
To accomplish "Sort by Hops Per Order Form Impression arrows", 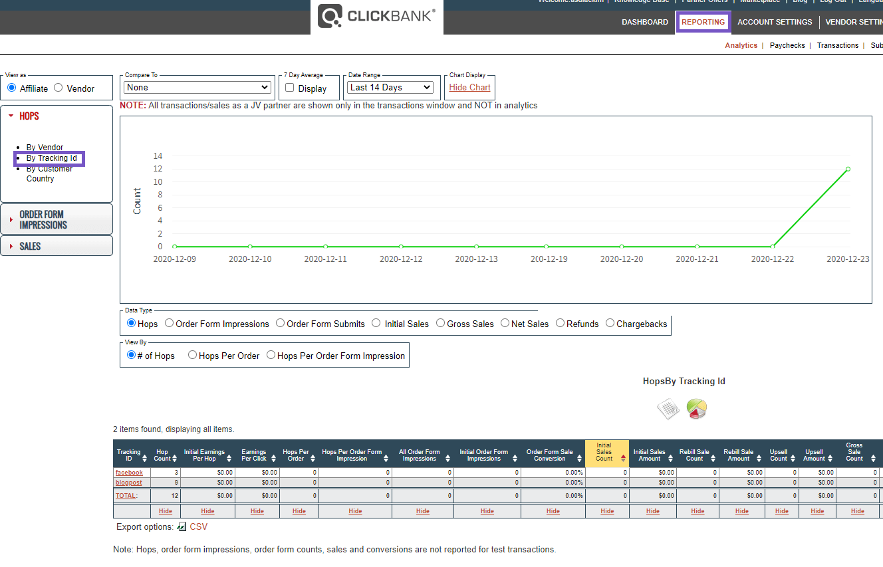I will [387, 458].
